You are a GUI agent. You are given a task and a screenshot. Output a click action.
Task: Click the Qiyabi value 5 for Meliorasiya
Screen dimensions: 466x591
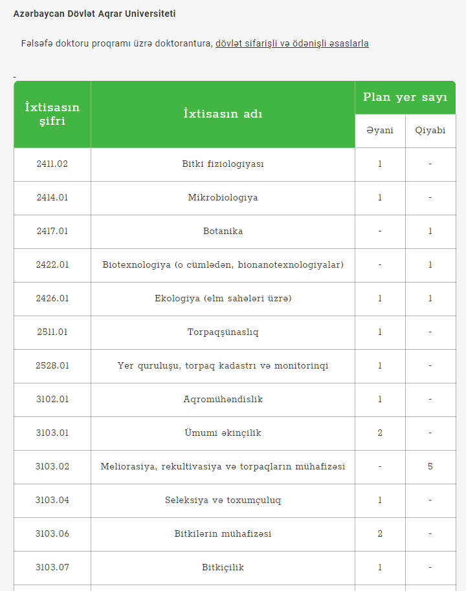tap(430, 467)
